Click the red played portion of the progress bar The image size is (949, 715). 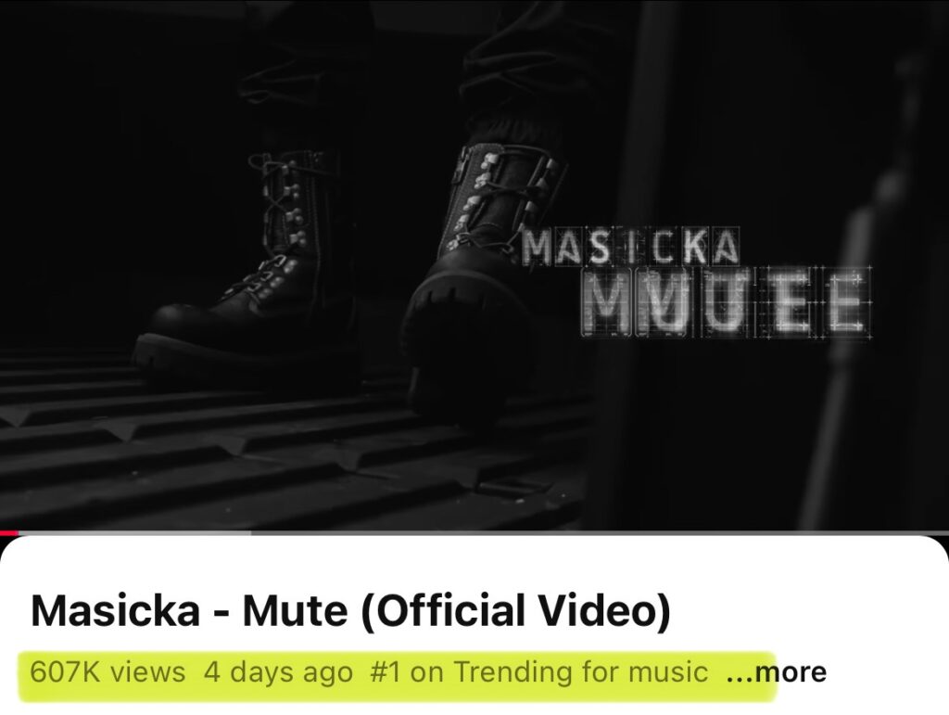tap(9, 533)
